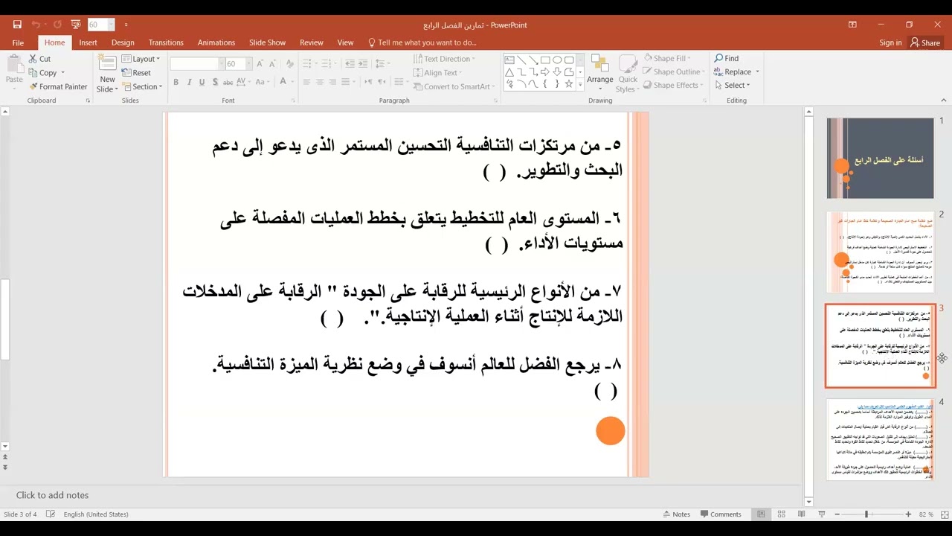Adjust the zoom slider handle

(x=866, y=514)
